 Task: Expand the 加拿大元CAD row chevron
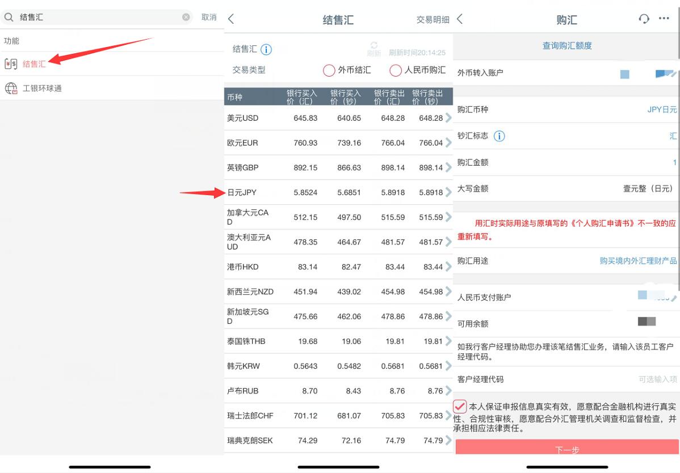[x=448, y=217]
